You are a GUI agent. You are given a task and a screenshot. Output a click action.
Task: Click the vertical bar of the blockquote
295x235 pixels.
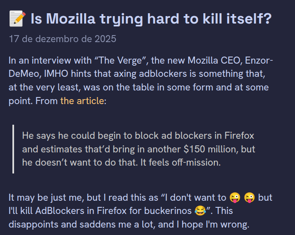(13, 149)
